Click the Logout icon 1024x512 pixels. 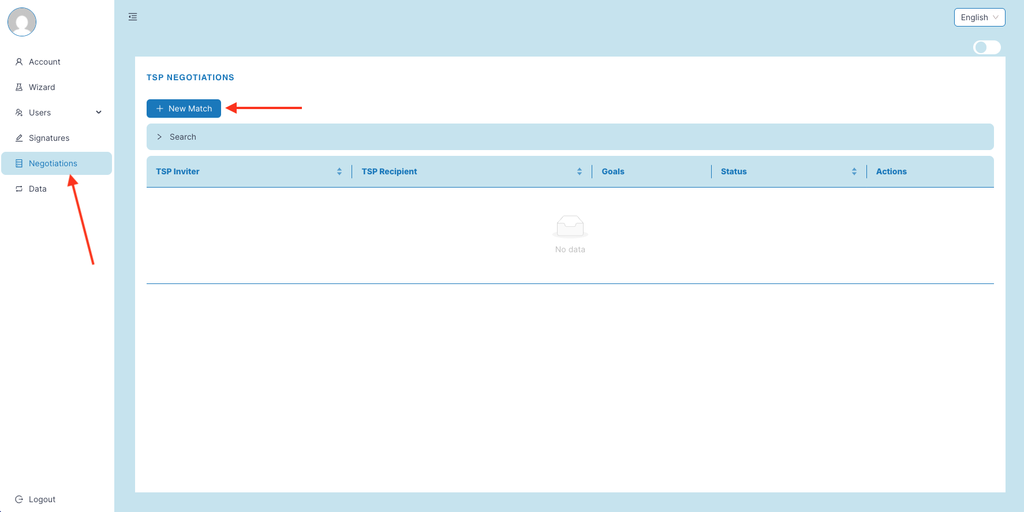(x=19, y=499)
